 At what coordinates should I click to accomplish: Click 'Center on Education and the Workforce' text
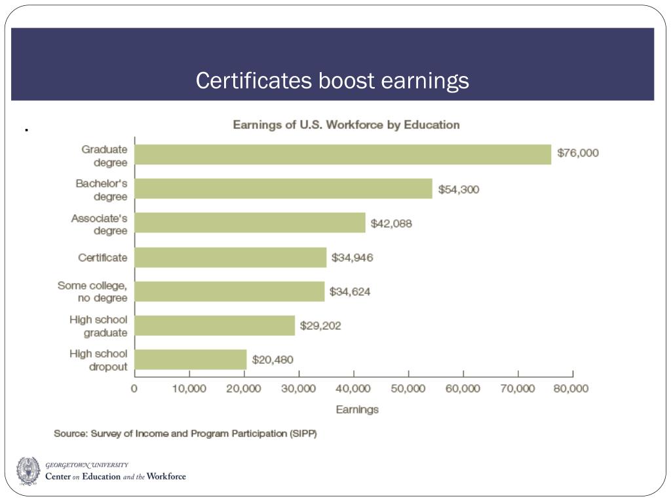pyautogui.click(x=115, y=477)
